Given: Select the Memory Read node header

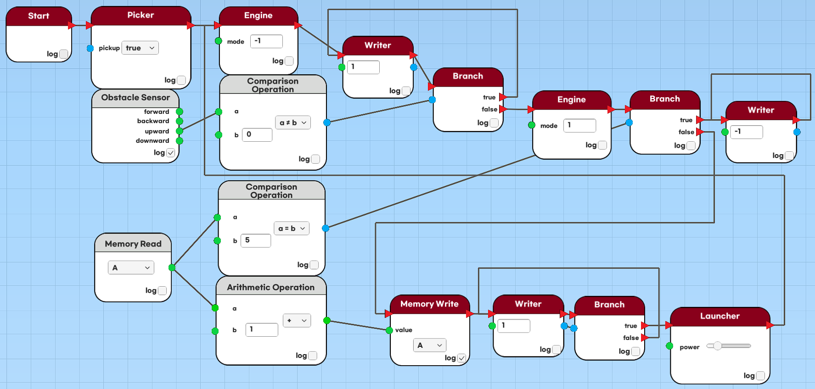Looking at the screenshot, I should click(x=133, y=244).
